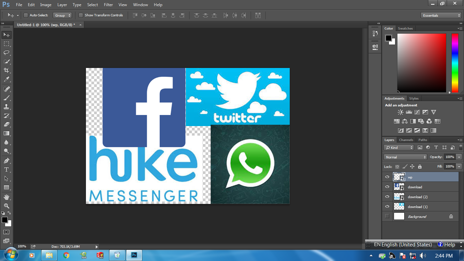Click the Color panel foreground swatch
This screenshot has width=464, height=261.
coord(389,38)
